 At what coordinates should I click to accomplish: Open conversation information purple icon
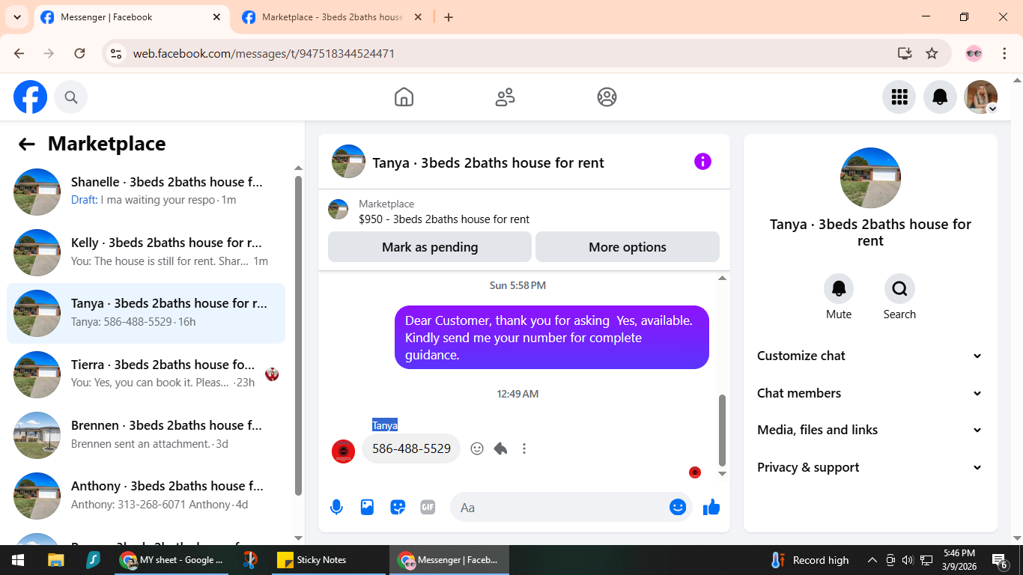tap(702, 162)
